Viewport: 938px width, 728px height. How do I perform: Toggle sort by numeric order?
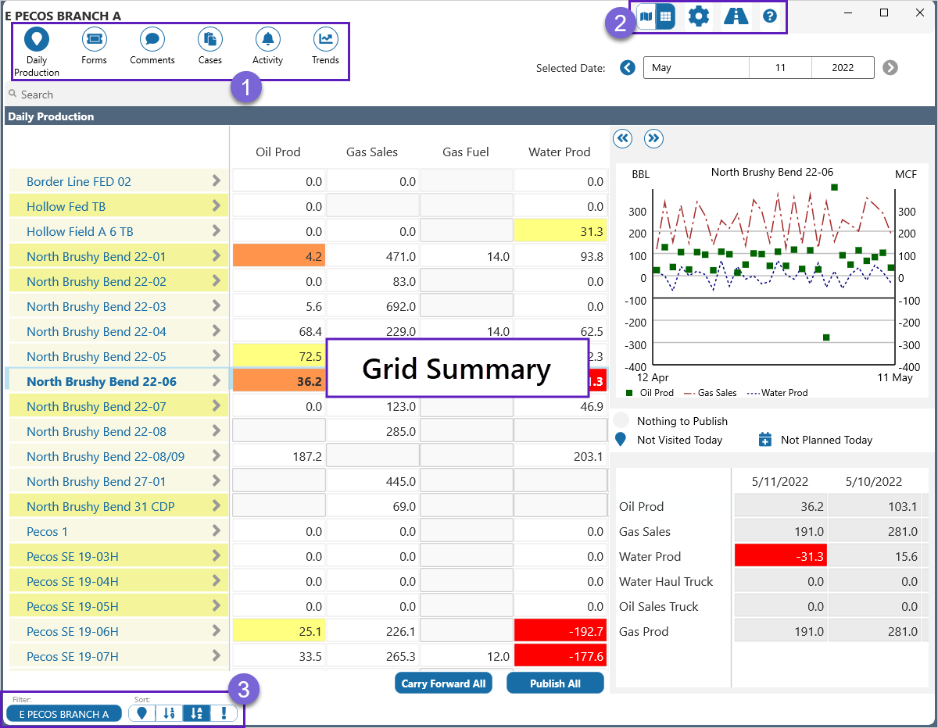pyautogui.click(x=169, y=713)
